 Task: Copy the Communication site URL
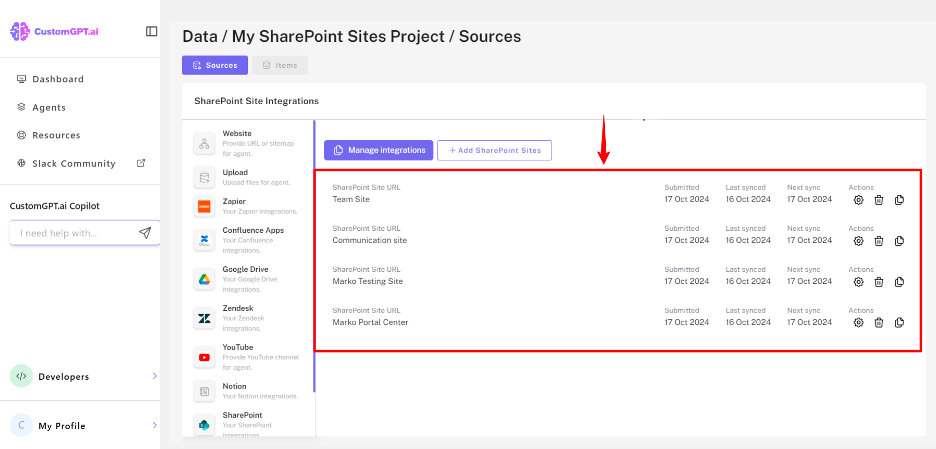coord(899,241)
